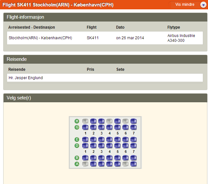Pick seat 1E in the middle section
Screen dimensions: 208x184
click(85, 140)
